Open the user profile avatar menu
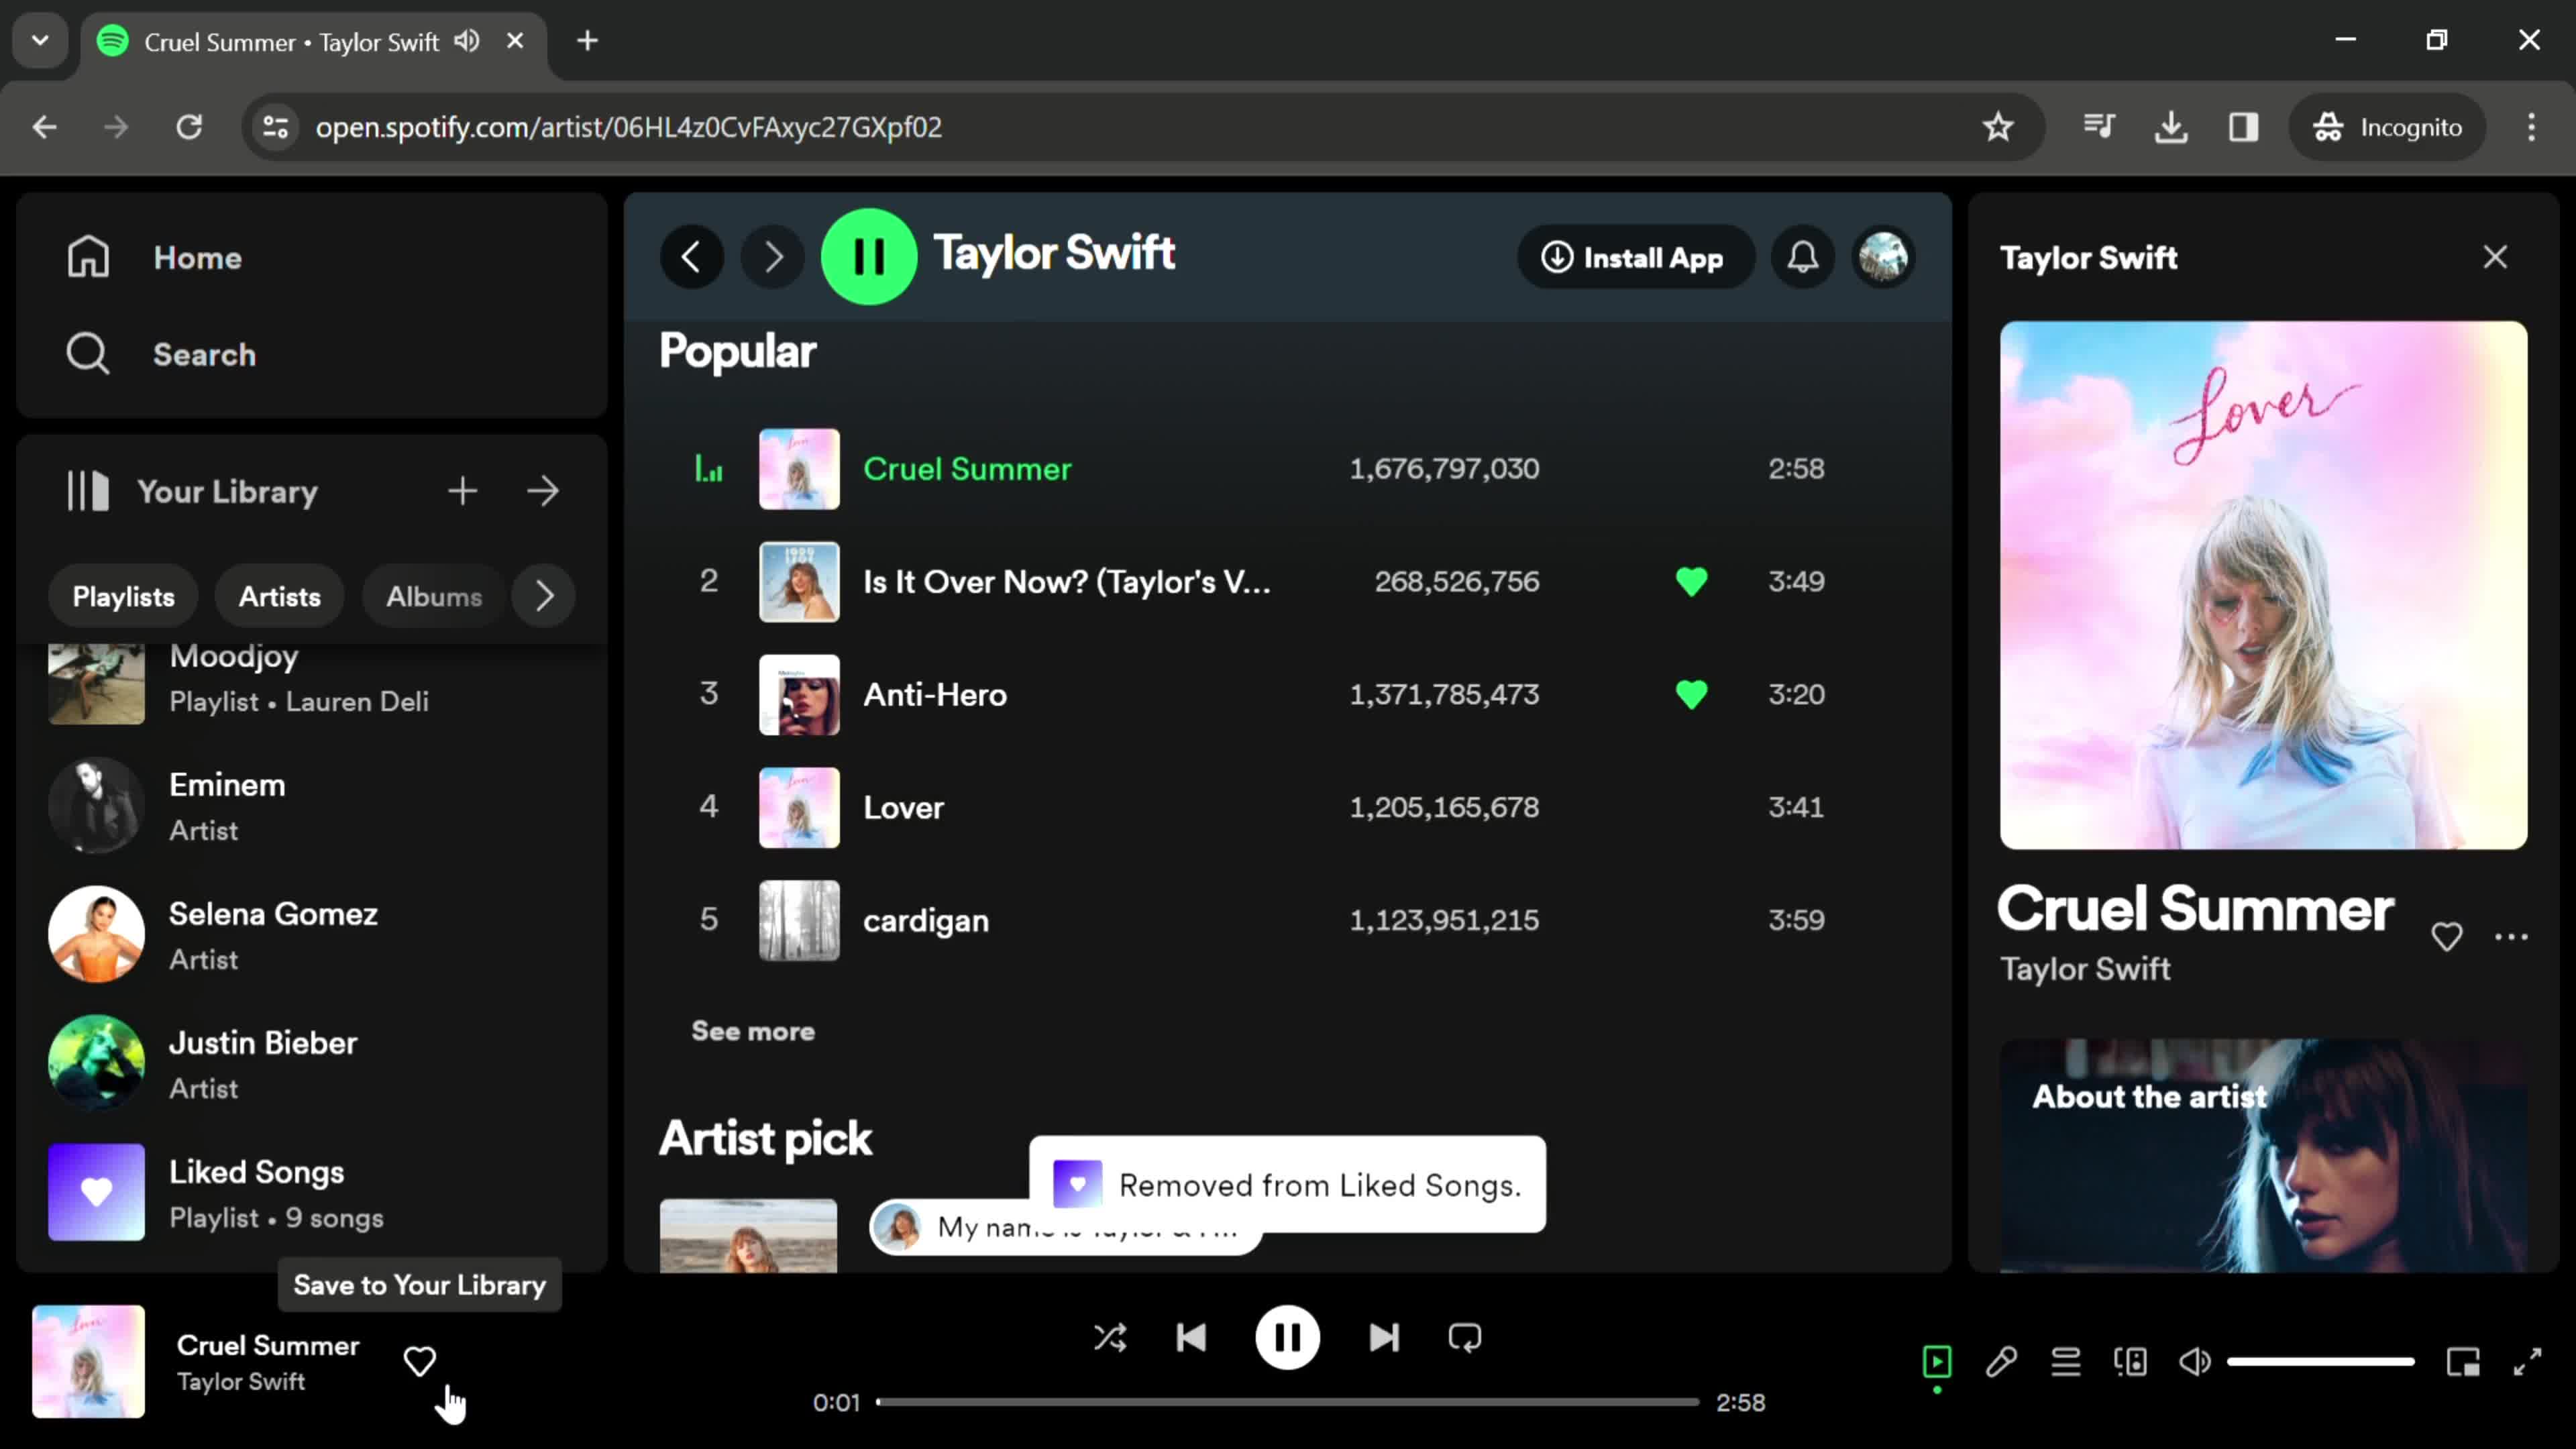 1884,257
